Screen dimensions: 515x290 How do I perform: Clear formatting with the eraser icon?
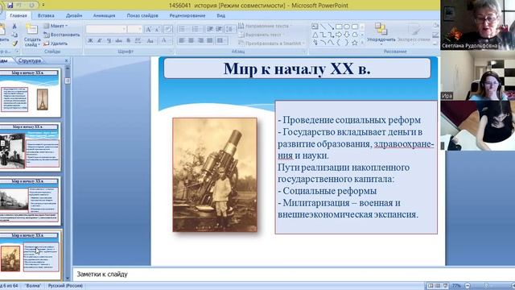168,29
